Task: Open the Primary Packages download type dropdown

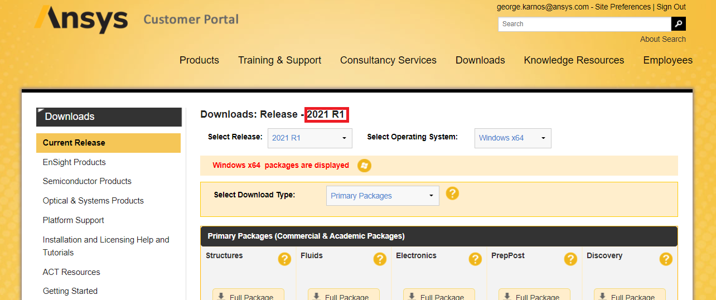Action: (383, 196)
